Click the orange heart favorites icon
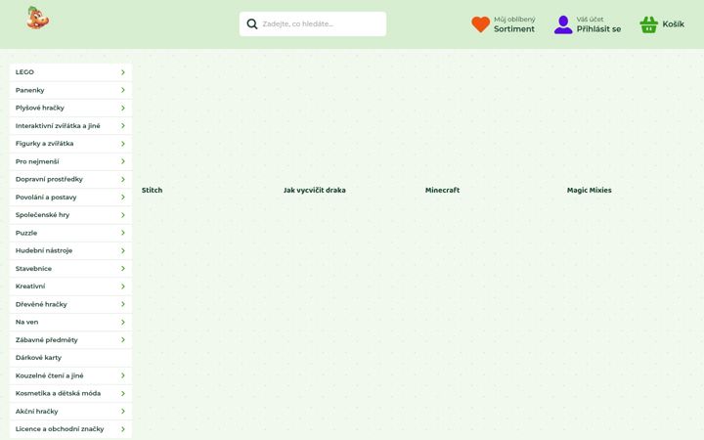 coord(480,24)
